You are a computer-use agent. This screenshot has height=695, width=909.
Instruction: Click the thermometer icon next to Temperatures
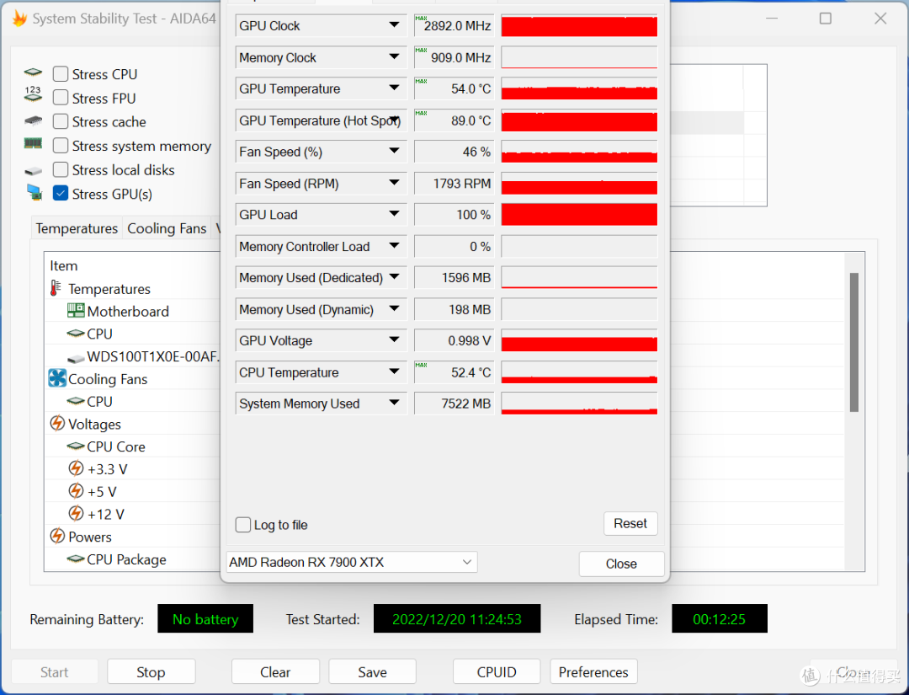[56, 288]
